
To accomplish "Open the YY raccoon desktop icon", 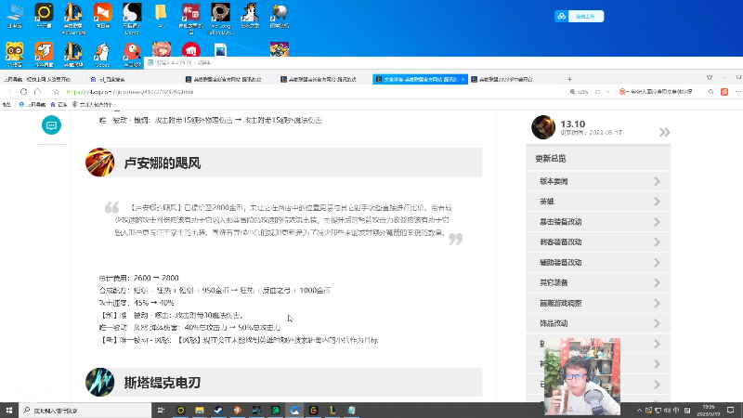I will pos(15,54).
